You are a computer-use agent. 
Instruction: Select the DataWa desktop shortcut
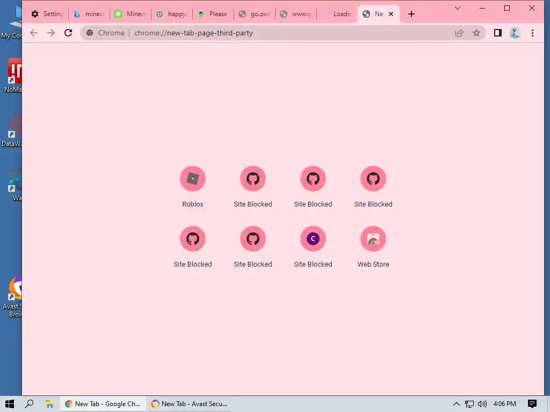coord(12,130)
